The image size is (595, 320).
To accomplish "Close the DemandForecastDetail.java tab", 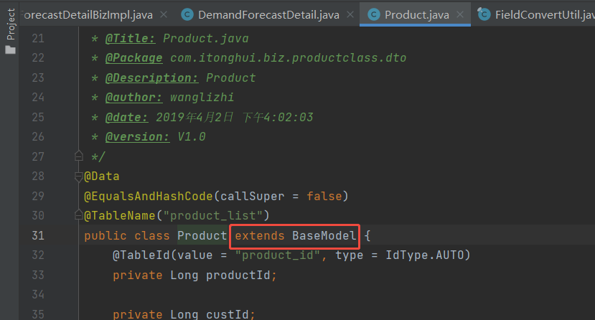I will 350,15.
